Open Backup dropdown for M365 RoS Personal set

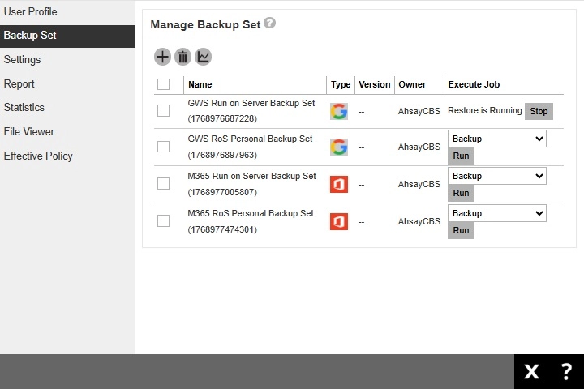coord(496,213)
